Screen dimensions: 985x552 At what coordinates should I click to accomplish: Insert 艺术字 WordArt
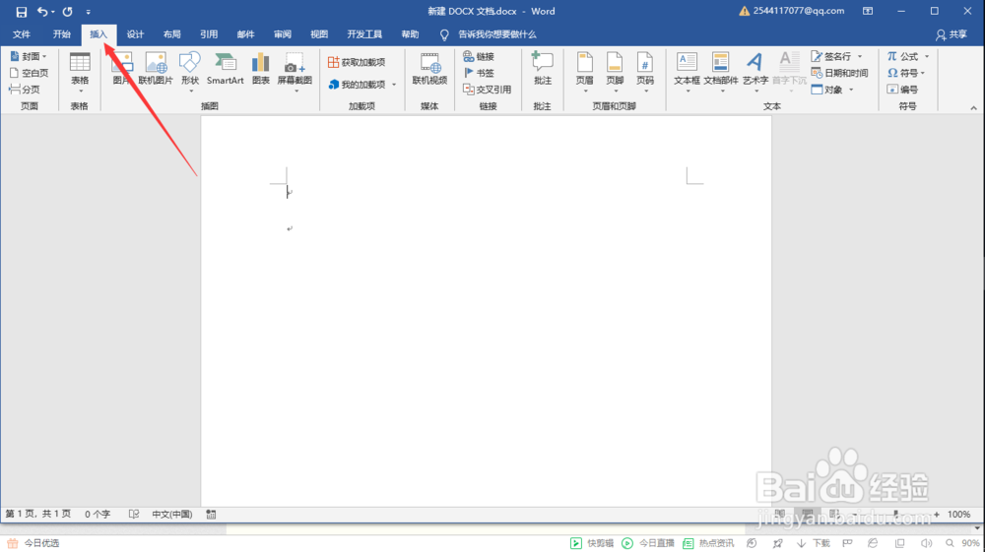755,73
